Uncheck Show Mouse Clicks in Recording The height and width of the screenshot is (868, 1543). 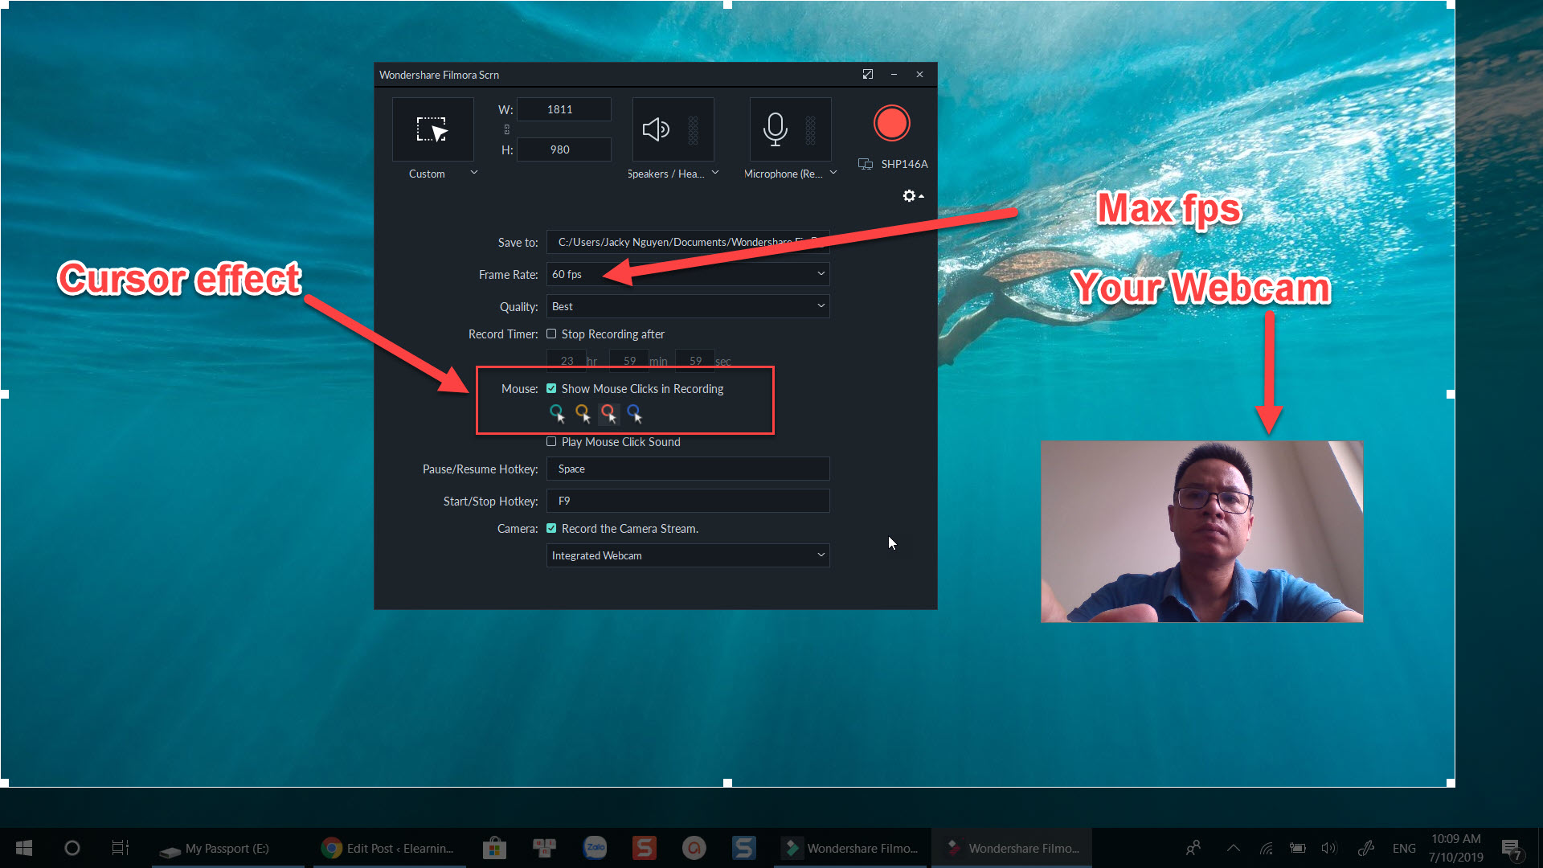pyautogui.click(x=551, y=388)
